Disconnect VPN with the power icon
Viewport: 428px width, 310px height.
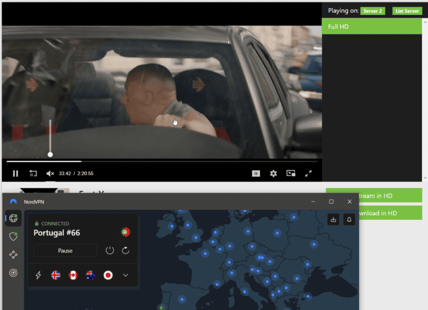[x=110, y=250]
